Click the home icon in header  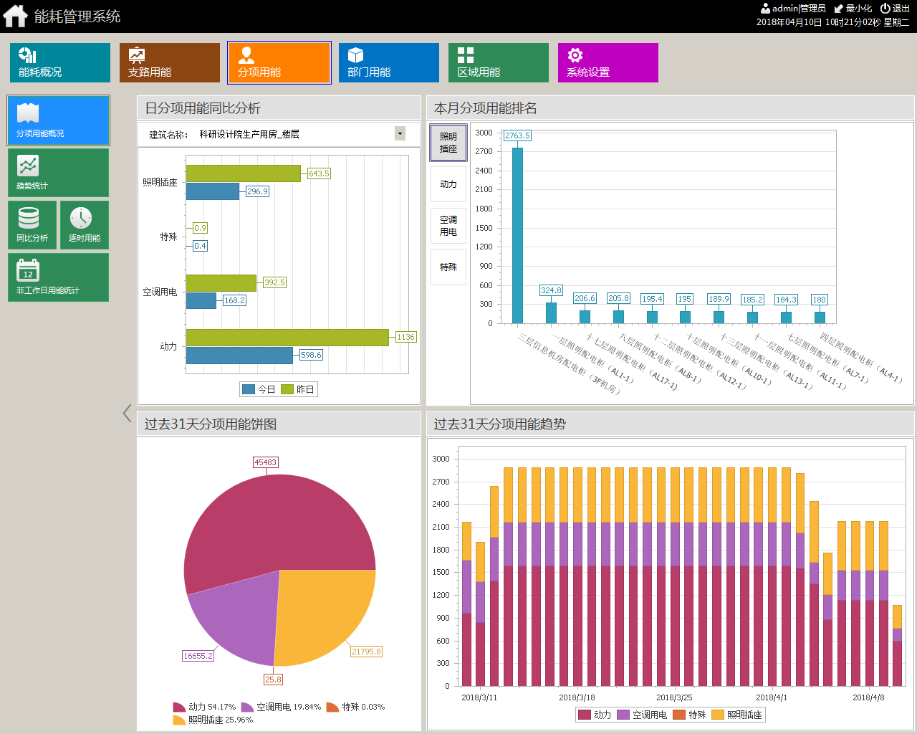tap(15, 16)
